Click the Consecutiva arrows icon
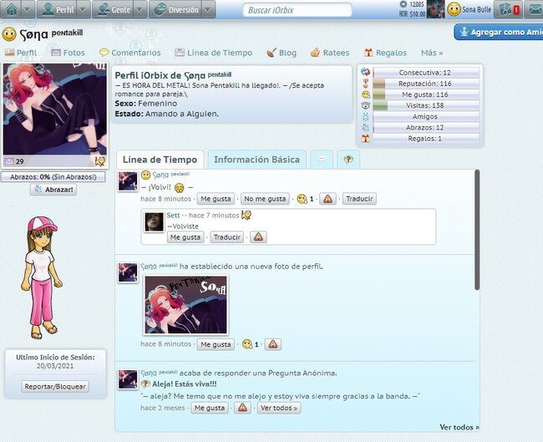Viewport: 543px width, 442px height. tap(366, 73)
